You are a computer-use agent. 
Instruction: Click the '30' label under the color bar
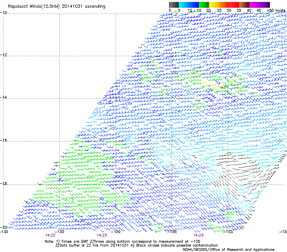point(229,10)
